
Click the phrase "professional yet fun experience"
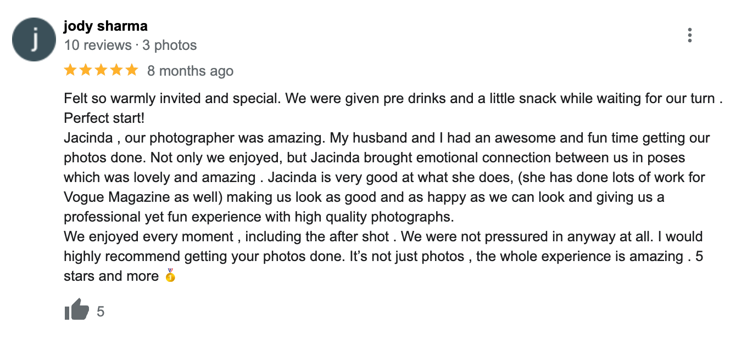[x=163, y=217]
